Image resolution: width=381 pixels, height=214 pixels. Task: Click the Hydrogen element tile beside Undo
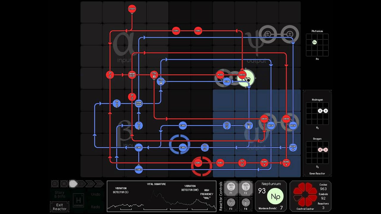click(78, 200)
